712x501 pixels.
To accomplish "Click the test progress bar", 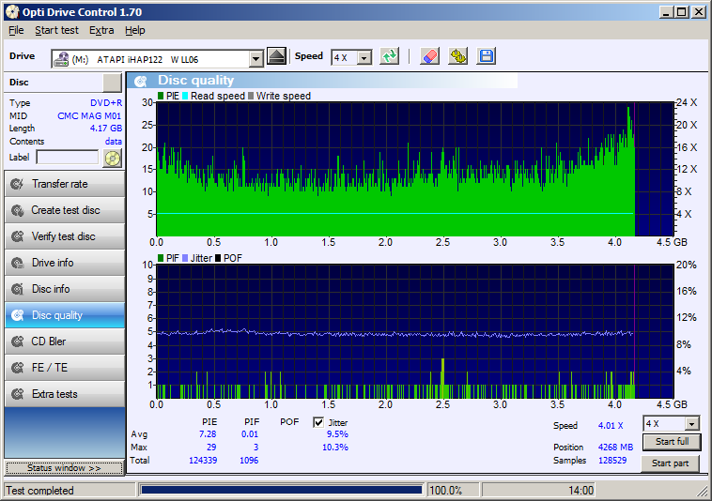I will point(281,490).
